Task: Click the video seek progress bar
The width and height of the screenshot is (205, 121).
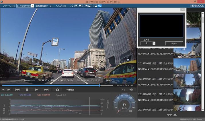Action: point(57,85)
